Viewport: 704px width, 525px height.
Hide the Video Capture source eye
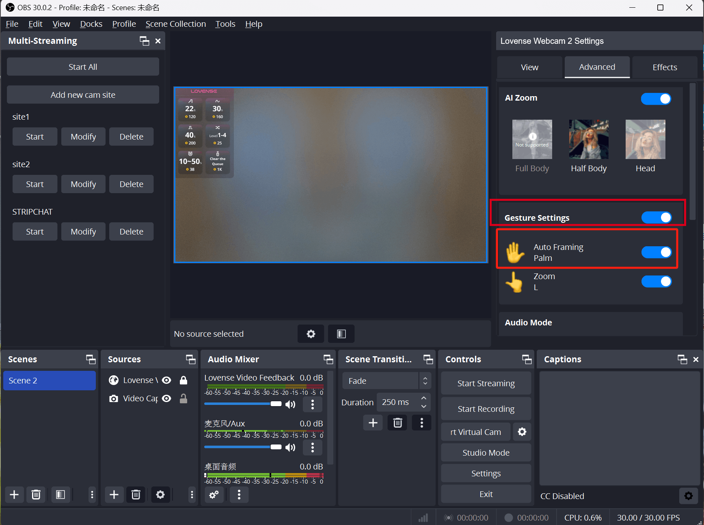click(166, 398)
